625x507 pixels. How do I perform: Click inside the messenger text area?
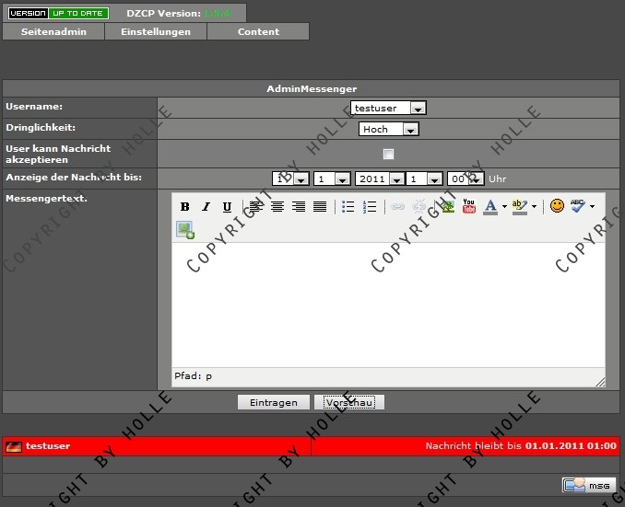388,305
